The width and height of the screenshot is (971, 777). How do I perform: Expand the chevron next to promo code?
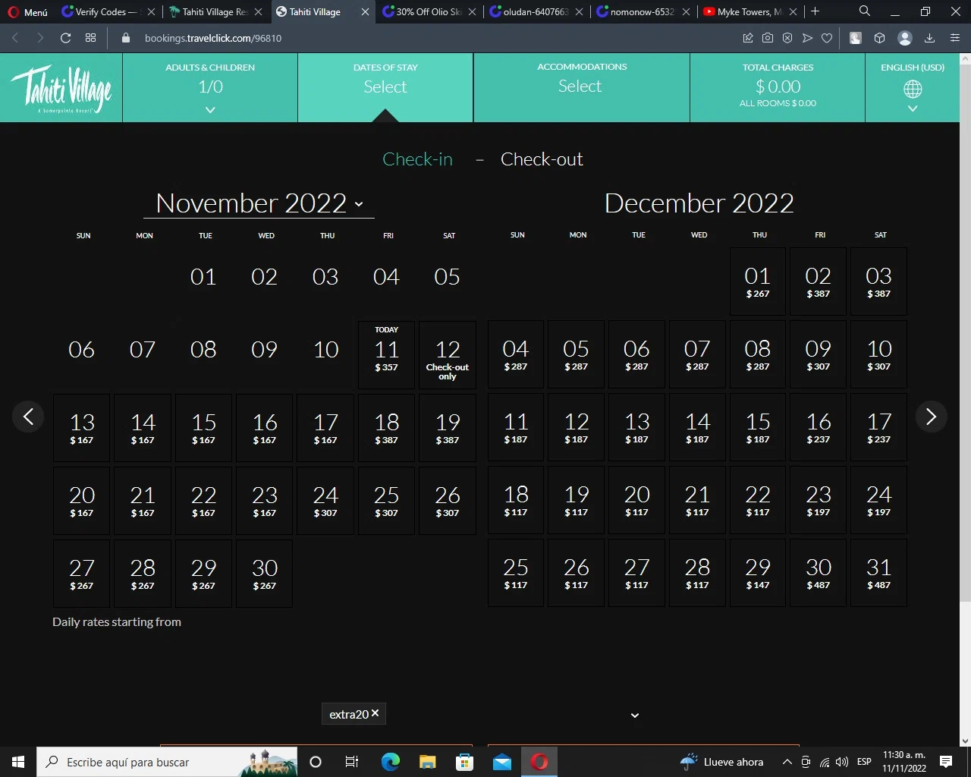pyautogui.click(x=635, y=715)
